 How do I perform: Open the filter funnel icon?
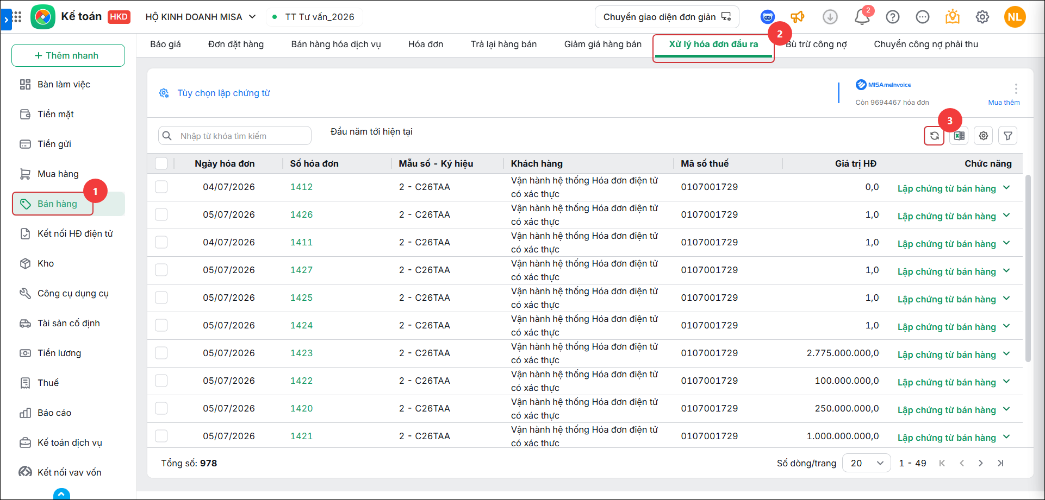click(1008, 136)
